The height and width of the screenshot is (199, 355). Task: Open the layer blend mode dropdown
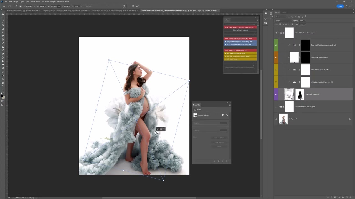tap(283, 20)
